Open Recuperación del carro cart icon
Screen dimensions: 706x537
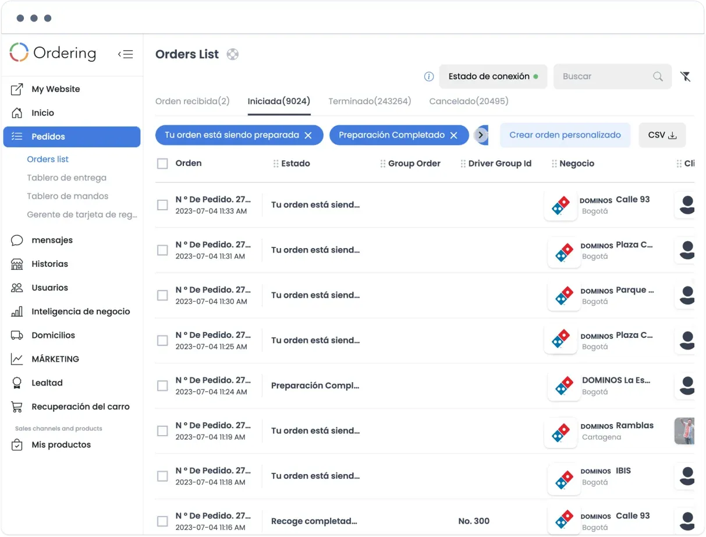coord(17,407)
